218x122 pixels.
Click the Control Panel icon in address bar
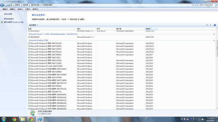pyautogui.click(x=11, y=5)
